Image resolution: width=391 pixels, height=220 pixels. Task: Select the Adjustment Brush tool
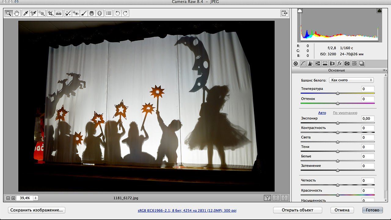84,13
